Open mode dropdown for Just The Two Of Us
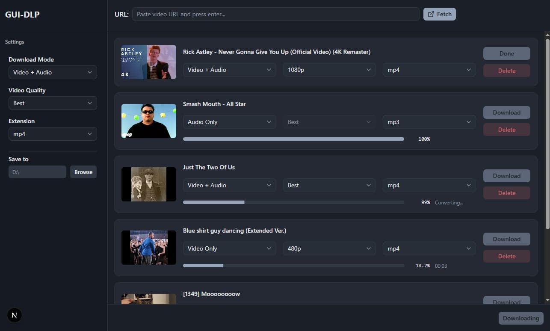The height and width of the screenshot is (331, 550). [230, 185]
